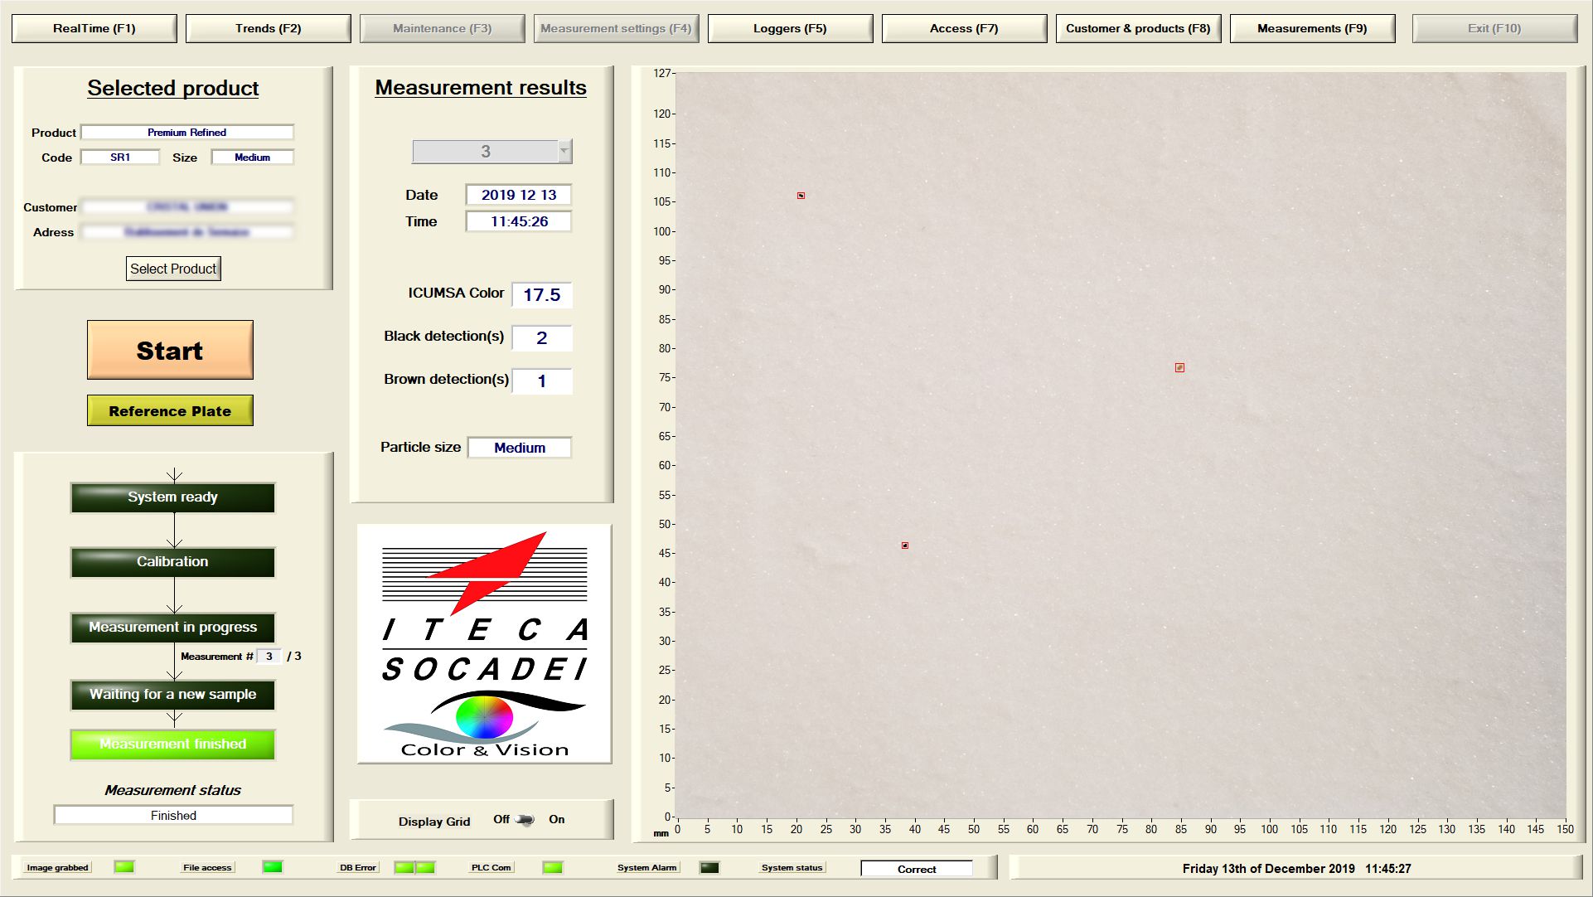Click the Measurement finished green status bar
Image resolution: width=1593 pixels, height=897 pixels.
click(x=172, y=744)
